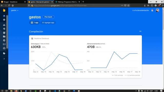Click the 630KB downloads value
The height and width of the screenshot is (92, 164).
pos(36,47)
